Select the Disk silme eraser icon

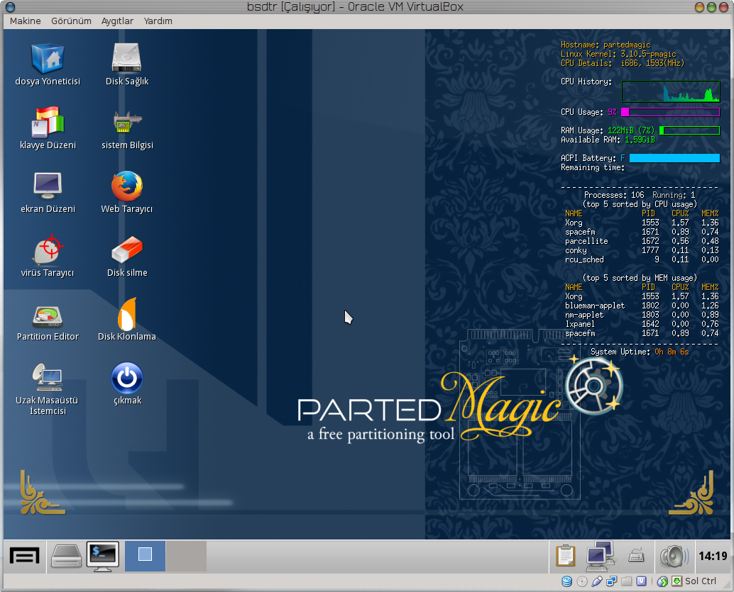coord(127,256)
